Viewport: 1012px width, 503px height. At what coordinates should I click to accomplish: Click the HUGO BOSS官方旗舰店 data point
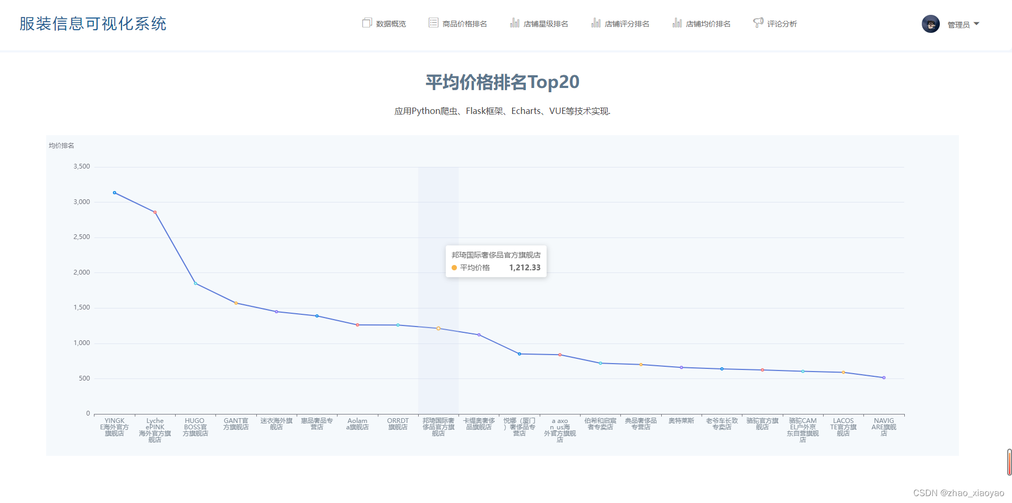(195, 284)
